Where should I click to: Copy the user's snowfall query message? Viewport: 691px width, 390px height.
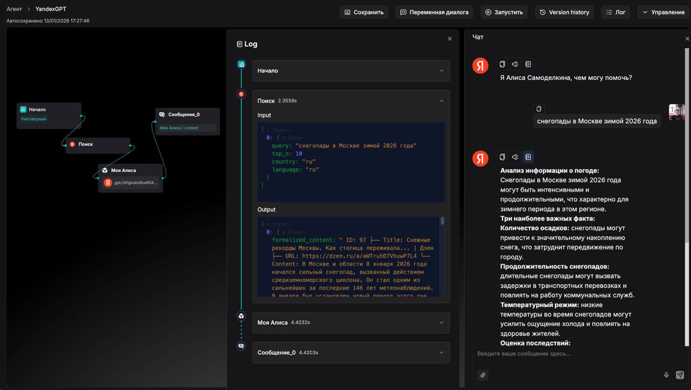[538, 108]
